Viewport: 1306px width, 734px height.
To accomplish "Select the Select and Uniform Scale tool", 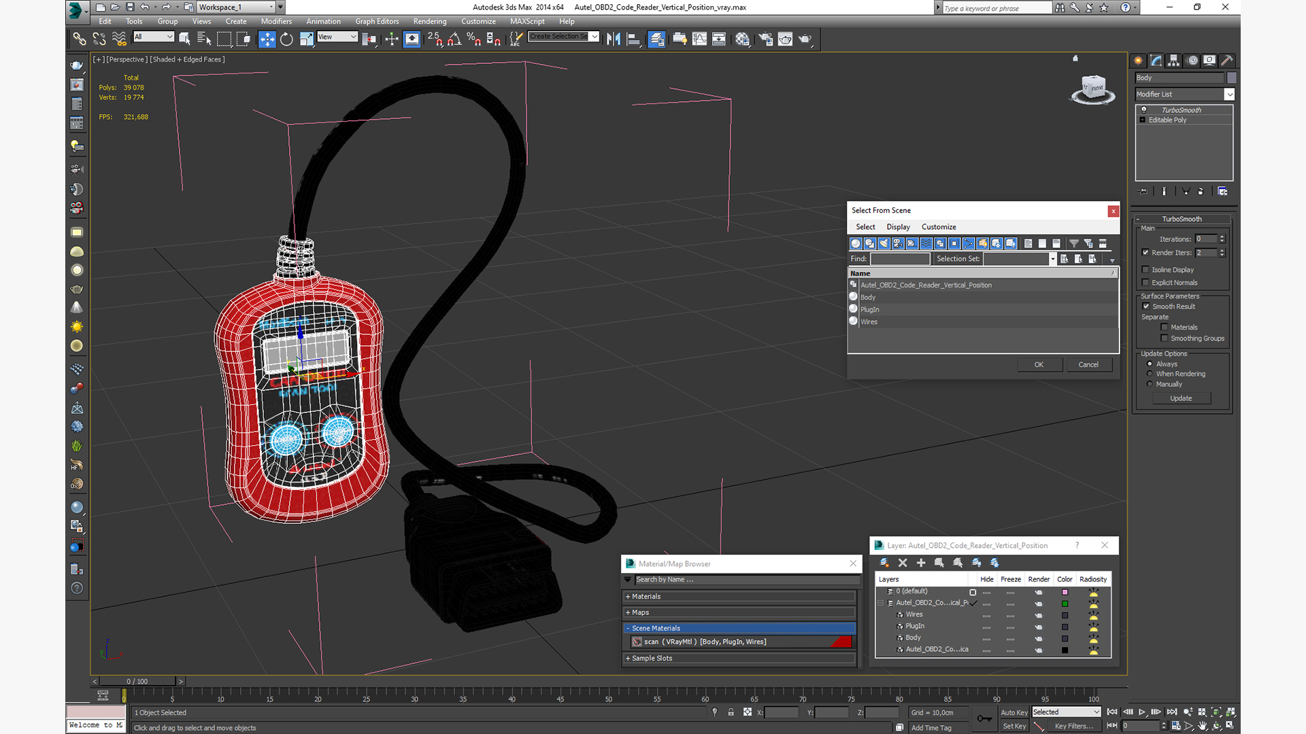I will [x=306, y=39].
